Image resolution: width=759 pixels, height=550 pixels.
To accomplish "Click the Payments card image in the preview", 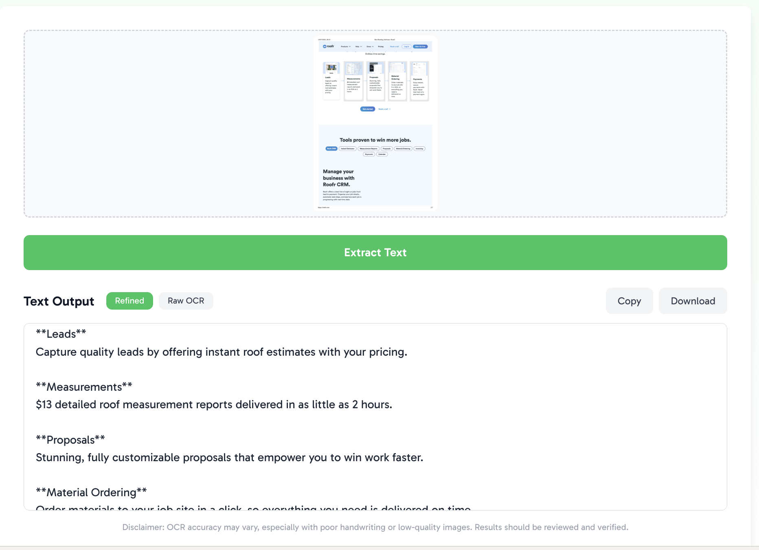I will (420, 69).
